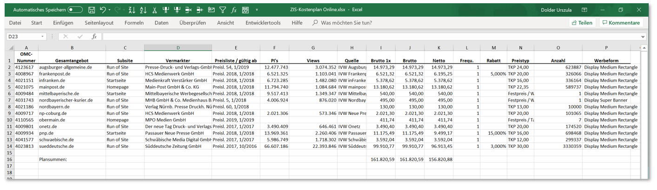
Task: Open the Seitenlayout ribbon tab
Action: tap(99, 23)
